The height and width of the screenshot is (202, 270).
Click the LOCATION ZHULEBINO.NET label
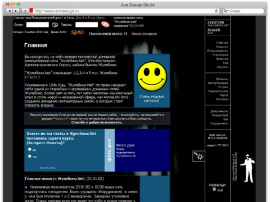(x=218, y=24)
